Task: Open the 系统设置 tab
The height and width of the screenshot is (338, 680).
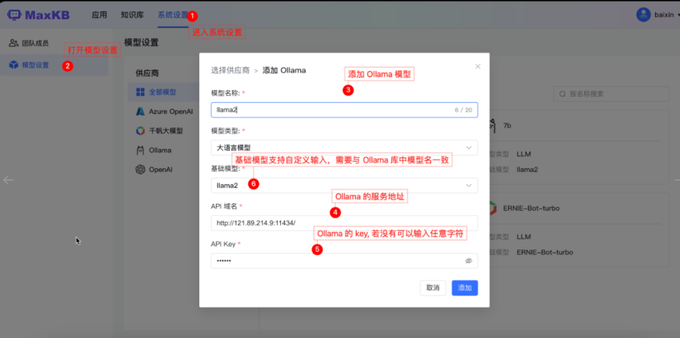Action: pyautogui.click(x=173, y=15)
